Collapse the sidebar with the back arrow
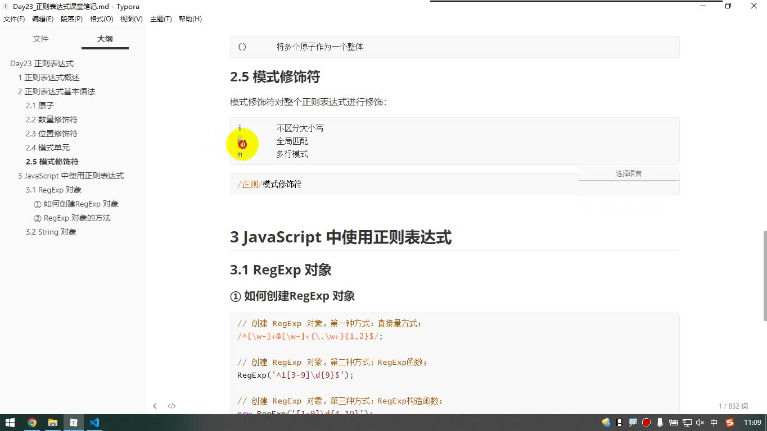This screenshot has width=767, height=431. [155, 406]
